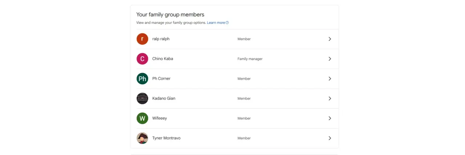Open the Learn more link

click(216, 22)
